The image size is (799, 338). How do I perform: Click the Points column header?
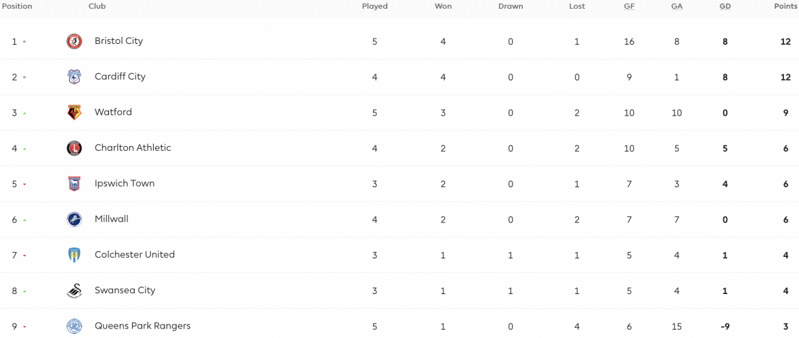(x=785, y=7)
